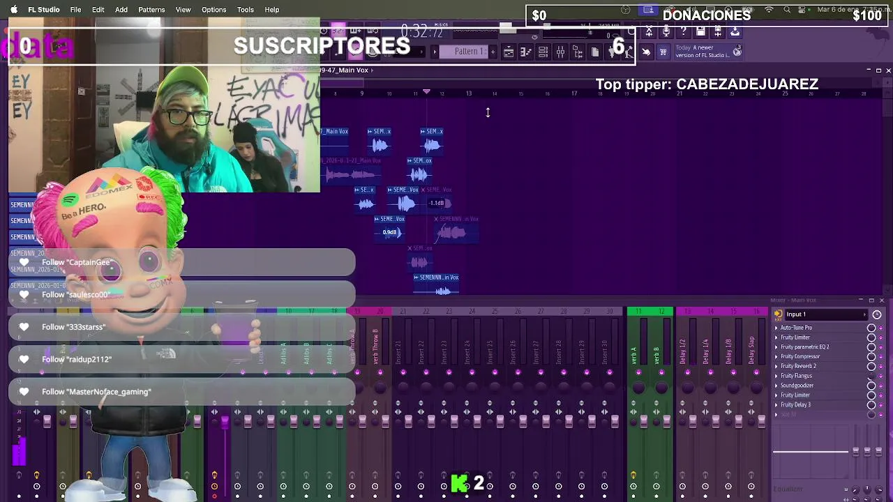This screenshot has width=893, height=502.
Task: Click the floppy-disk save project icon
Action: (700, 31)
